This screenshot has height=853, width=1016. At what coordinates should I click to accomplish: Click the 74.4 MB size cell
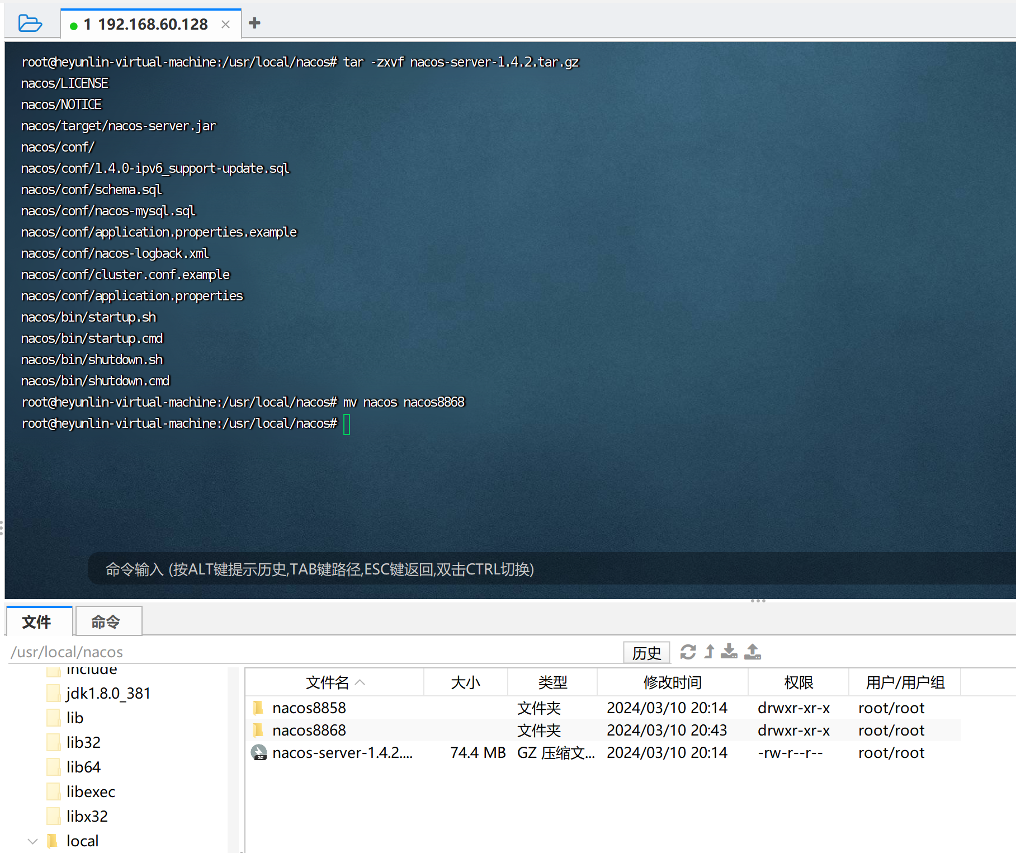[478, 752]
